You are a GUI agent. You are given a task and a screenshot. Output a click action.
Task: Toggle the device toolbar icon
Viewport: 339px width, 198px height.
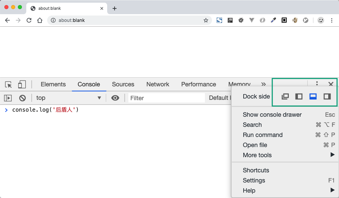pyautogui.click(x=22, y=84)
